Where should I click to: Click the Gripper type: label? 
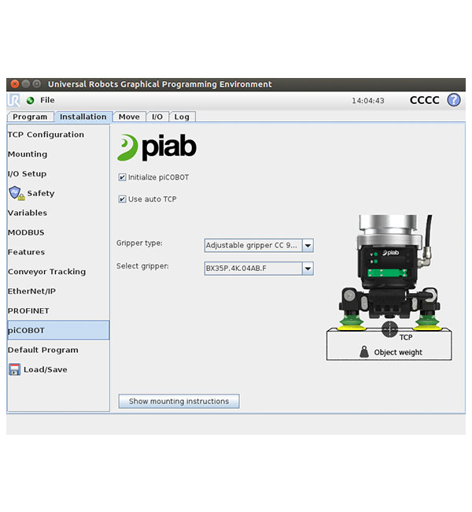(x=139, y=243)
